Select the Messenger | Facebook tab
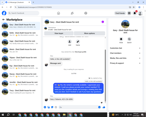This screenshot has width=146, height=117. click(x=18, y=2)
